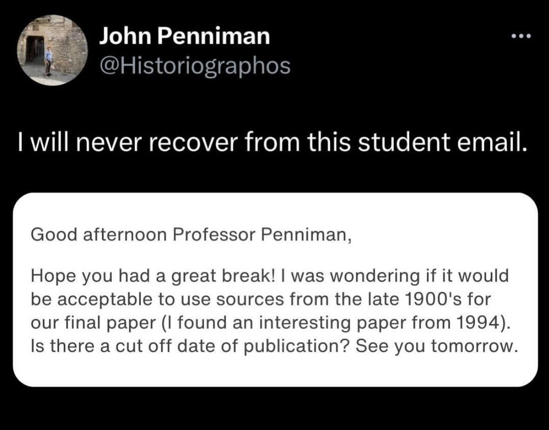Open the @Historiographos handle link
The image size is (549, 430).
(195, 66)
